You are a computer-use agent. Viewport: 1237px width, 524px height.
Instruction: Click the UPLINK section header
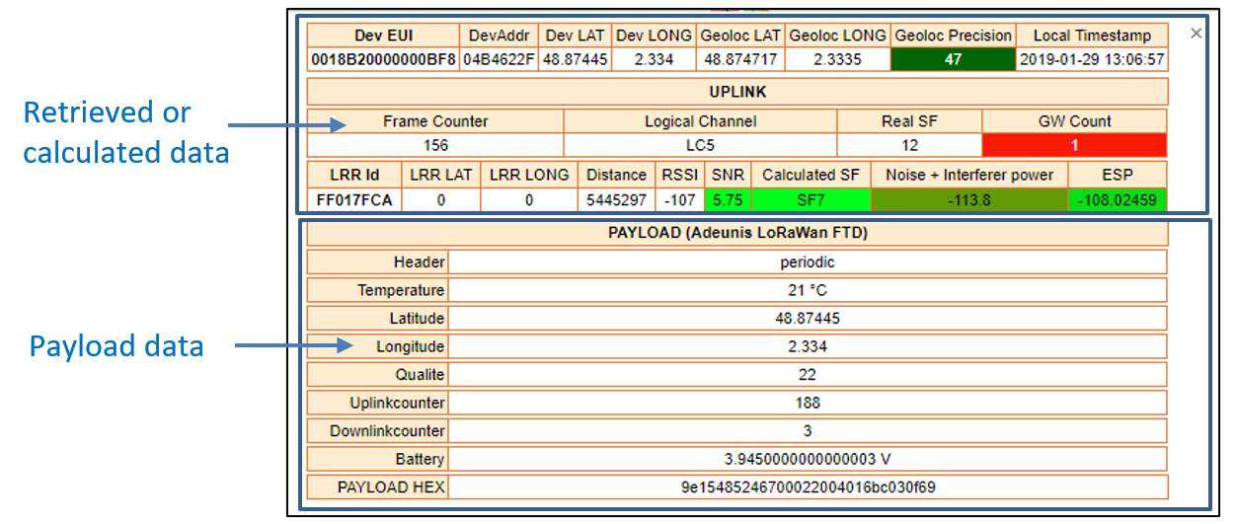737,92
